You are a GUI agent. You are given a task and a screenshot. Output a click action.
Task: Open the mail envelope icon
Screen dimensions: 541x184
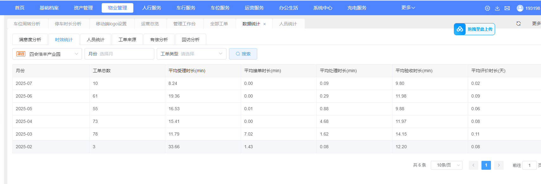[x=507, y=8]
